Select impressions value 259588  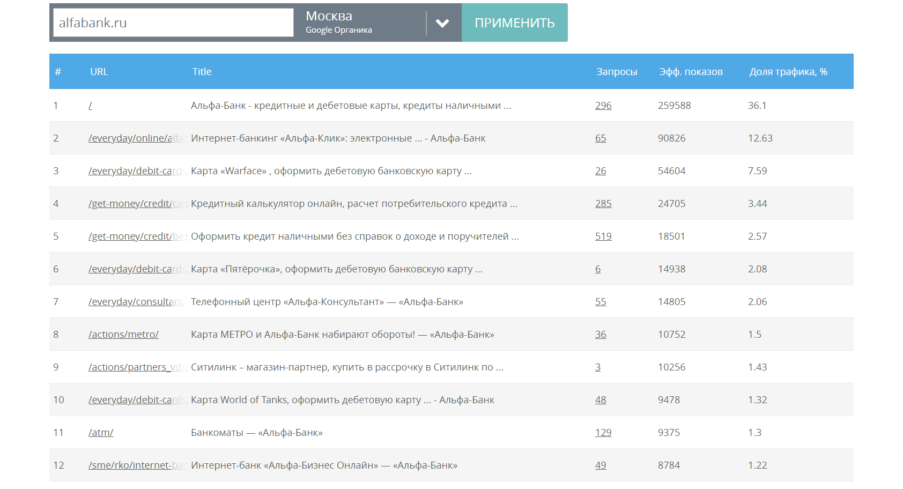[x=675, y=106]
